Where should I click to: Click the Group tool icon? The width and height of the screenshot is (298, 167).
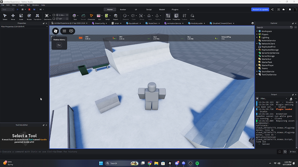coord(141,16)
